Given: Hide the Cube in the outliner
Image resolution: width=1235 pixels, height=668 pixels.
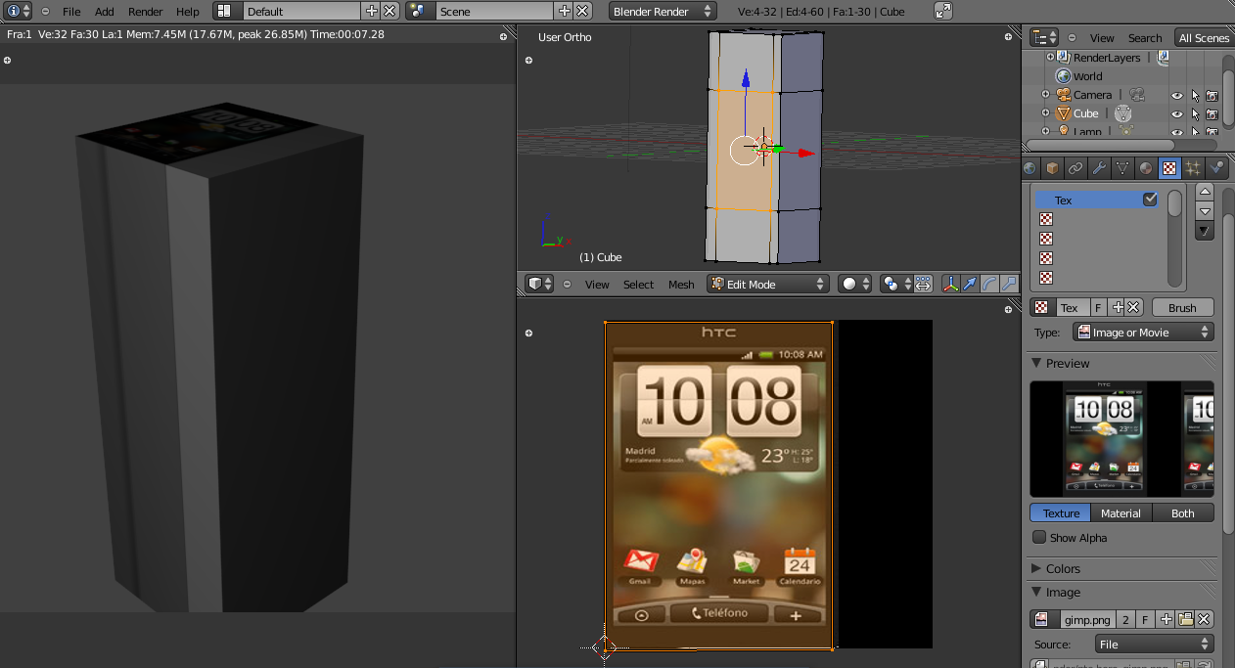Looking at the screenshot, I should coord(1177,113).
